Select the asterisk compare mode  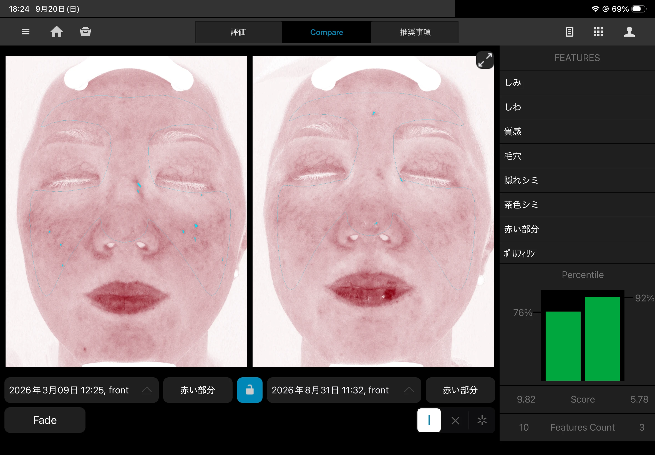(482, 420)
